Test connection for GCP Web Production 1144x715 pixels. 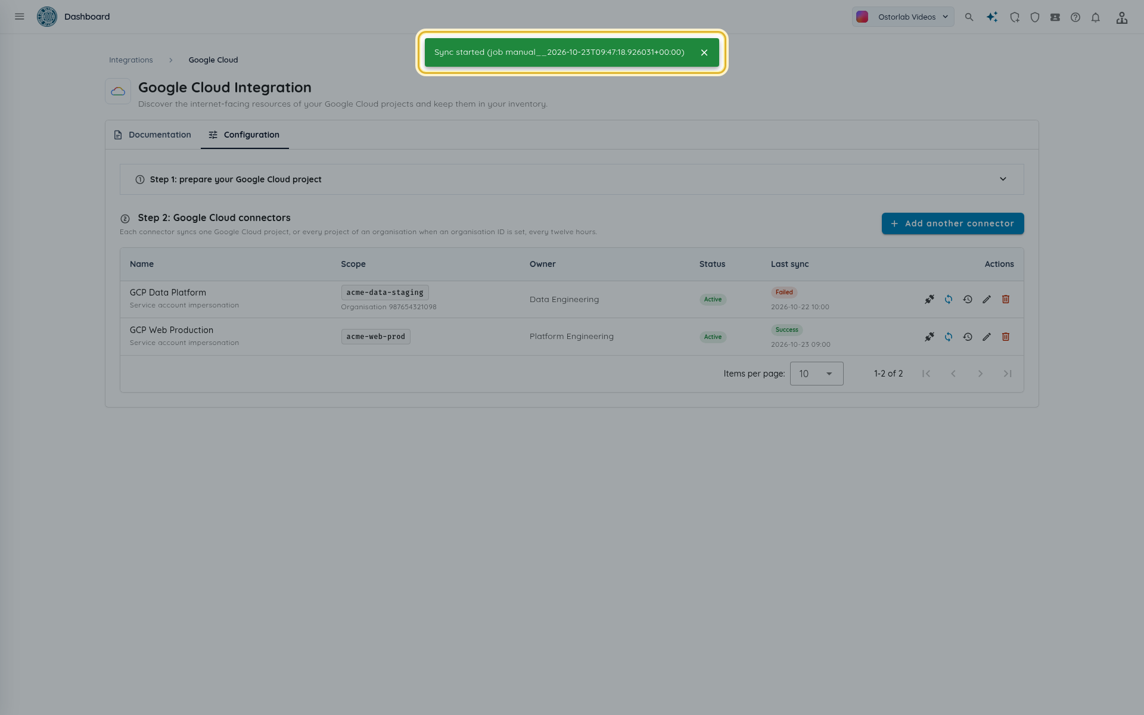click(x=929, y=337)
